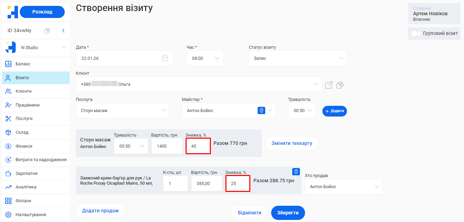Viewport: 464px width, 222px height.
Task: Click the Змінити техкарту button
Action: (292, 143)
